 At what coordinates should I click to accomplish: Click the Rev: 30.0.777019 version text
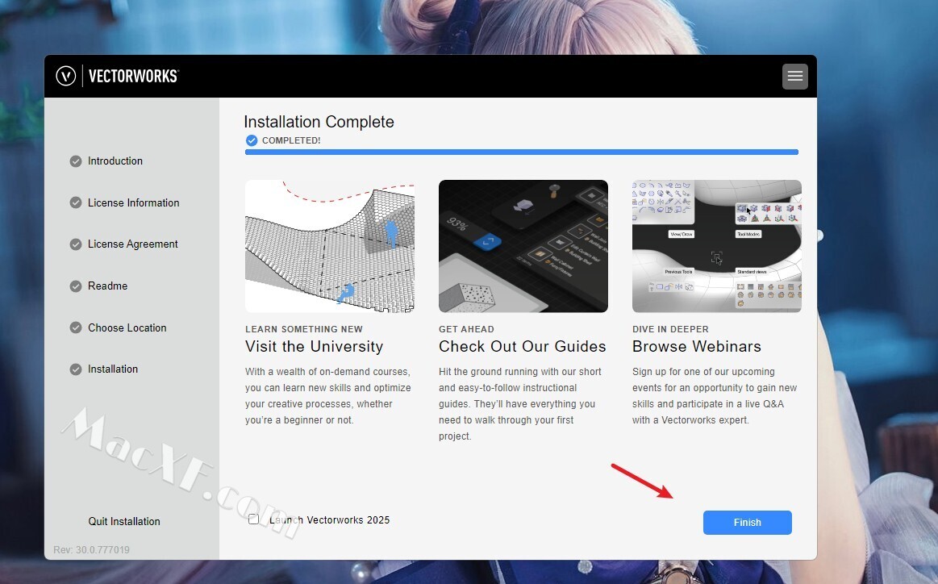click(91, 549)
